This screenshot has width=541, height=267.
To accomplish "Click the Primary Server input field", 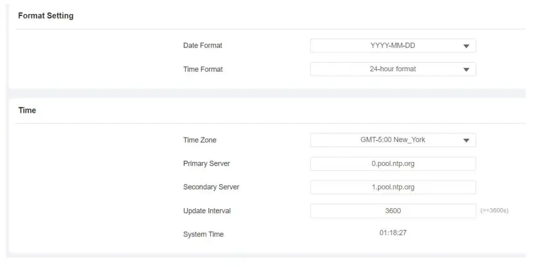I will [393, 164].
